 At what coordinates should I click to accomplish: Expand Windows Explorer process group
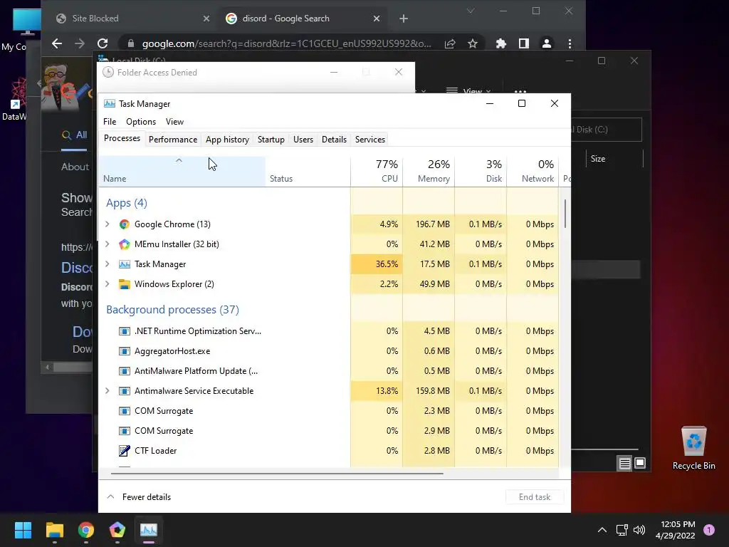pos(107,284)
